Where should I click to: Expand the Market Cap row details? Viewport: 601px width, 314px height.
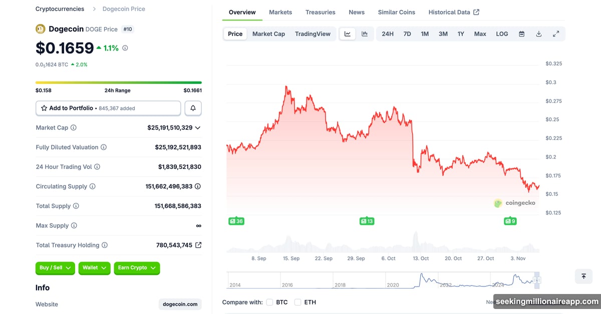pyautogui.click(x=198, y=127)
